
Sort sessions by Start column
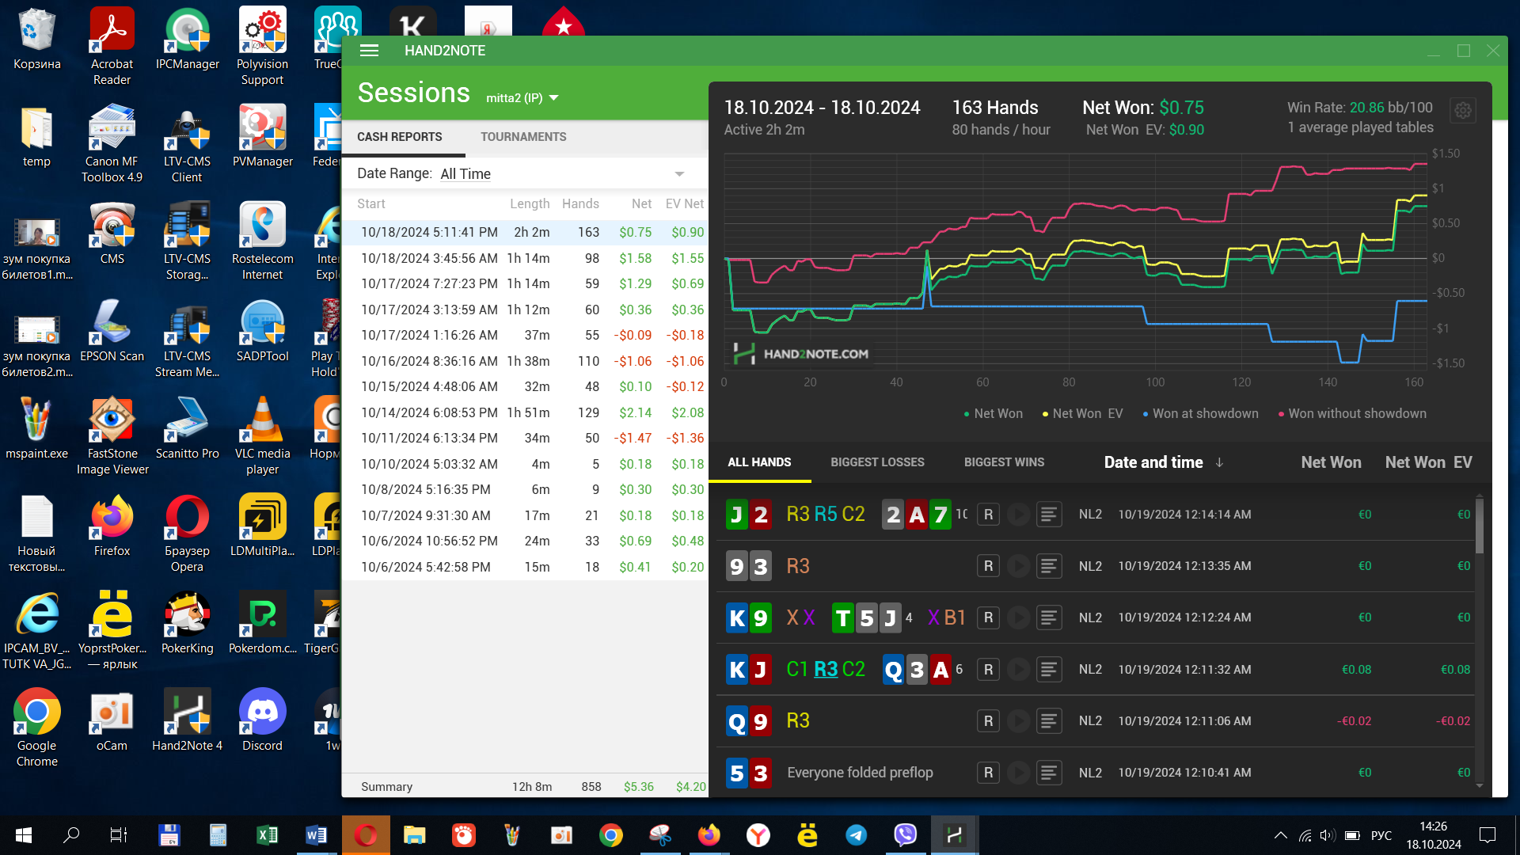(x=371, y=204)
